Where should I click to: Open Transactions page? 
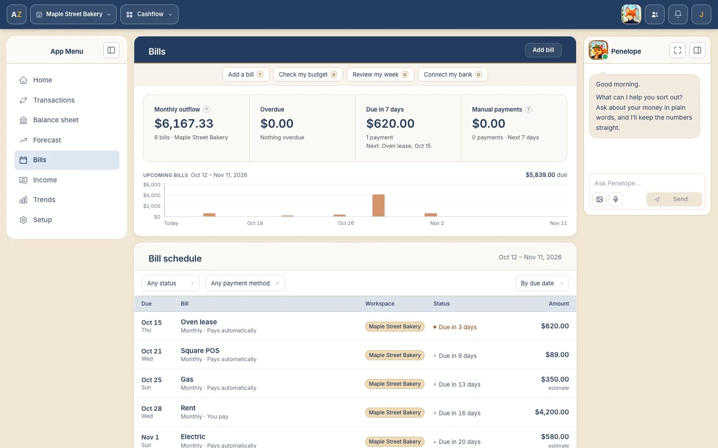(67, 100)
